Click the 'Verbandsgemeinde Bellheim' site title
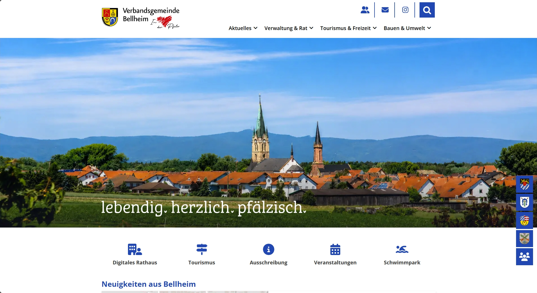 [x=151, y=15]
